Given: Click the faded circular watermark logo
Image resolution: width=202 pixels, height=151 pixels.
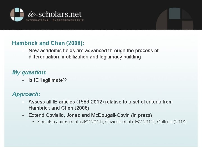Looking at the screenshot, I should [175, 19].
